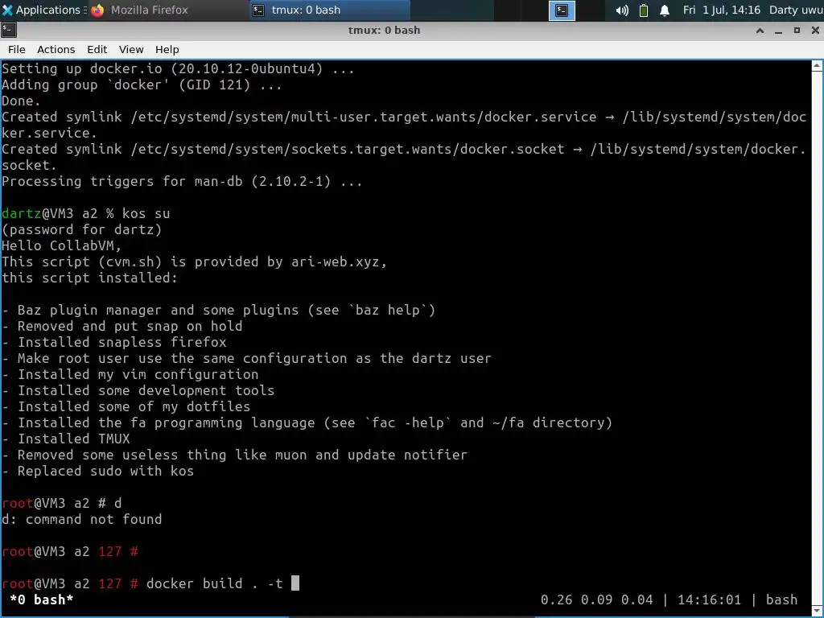Open the Actions menu
This screenshot has width=824, height=618.
tap(56, 49)
